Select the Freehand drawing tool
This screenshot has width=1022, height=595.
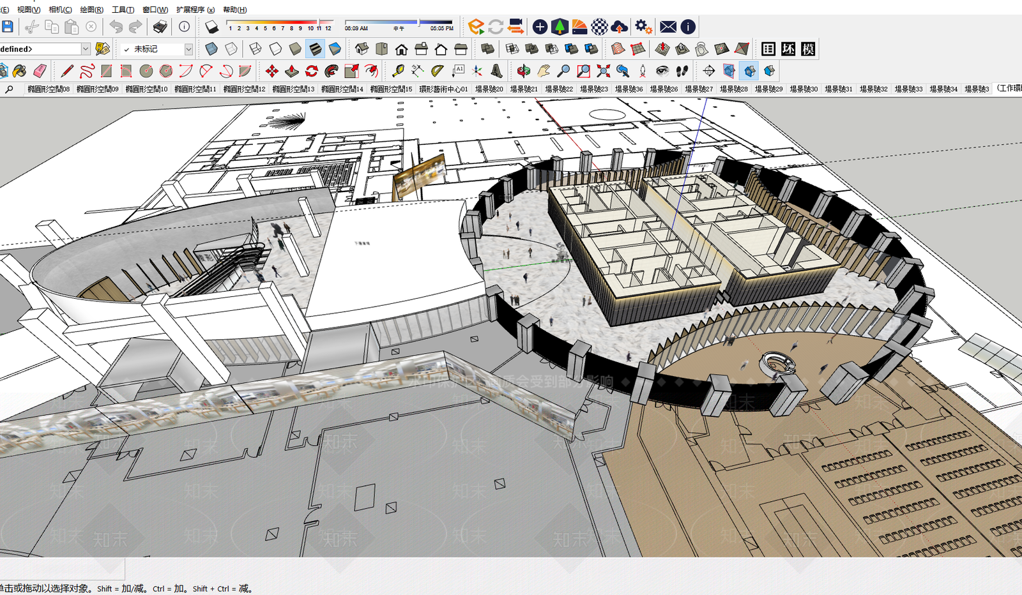pos(87,71)
